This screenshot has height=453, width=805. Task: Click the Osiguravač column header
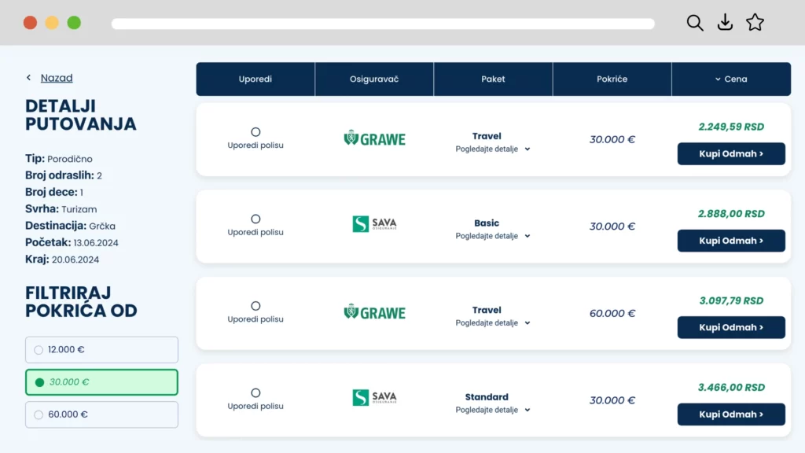tap(374, 79)
